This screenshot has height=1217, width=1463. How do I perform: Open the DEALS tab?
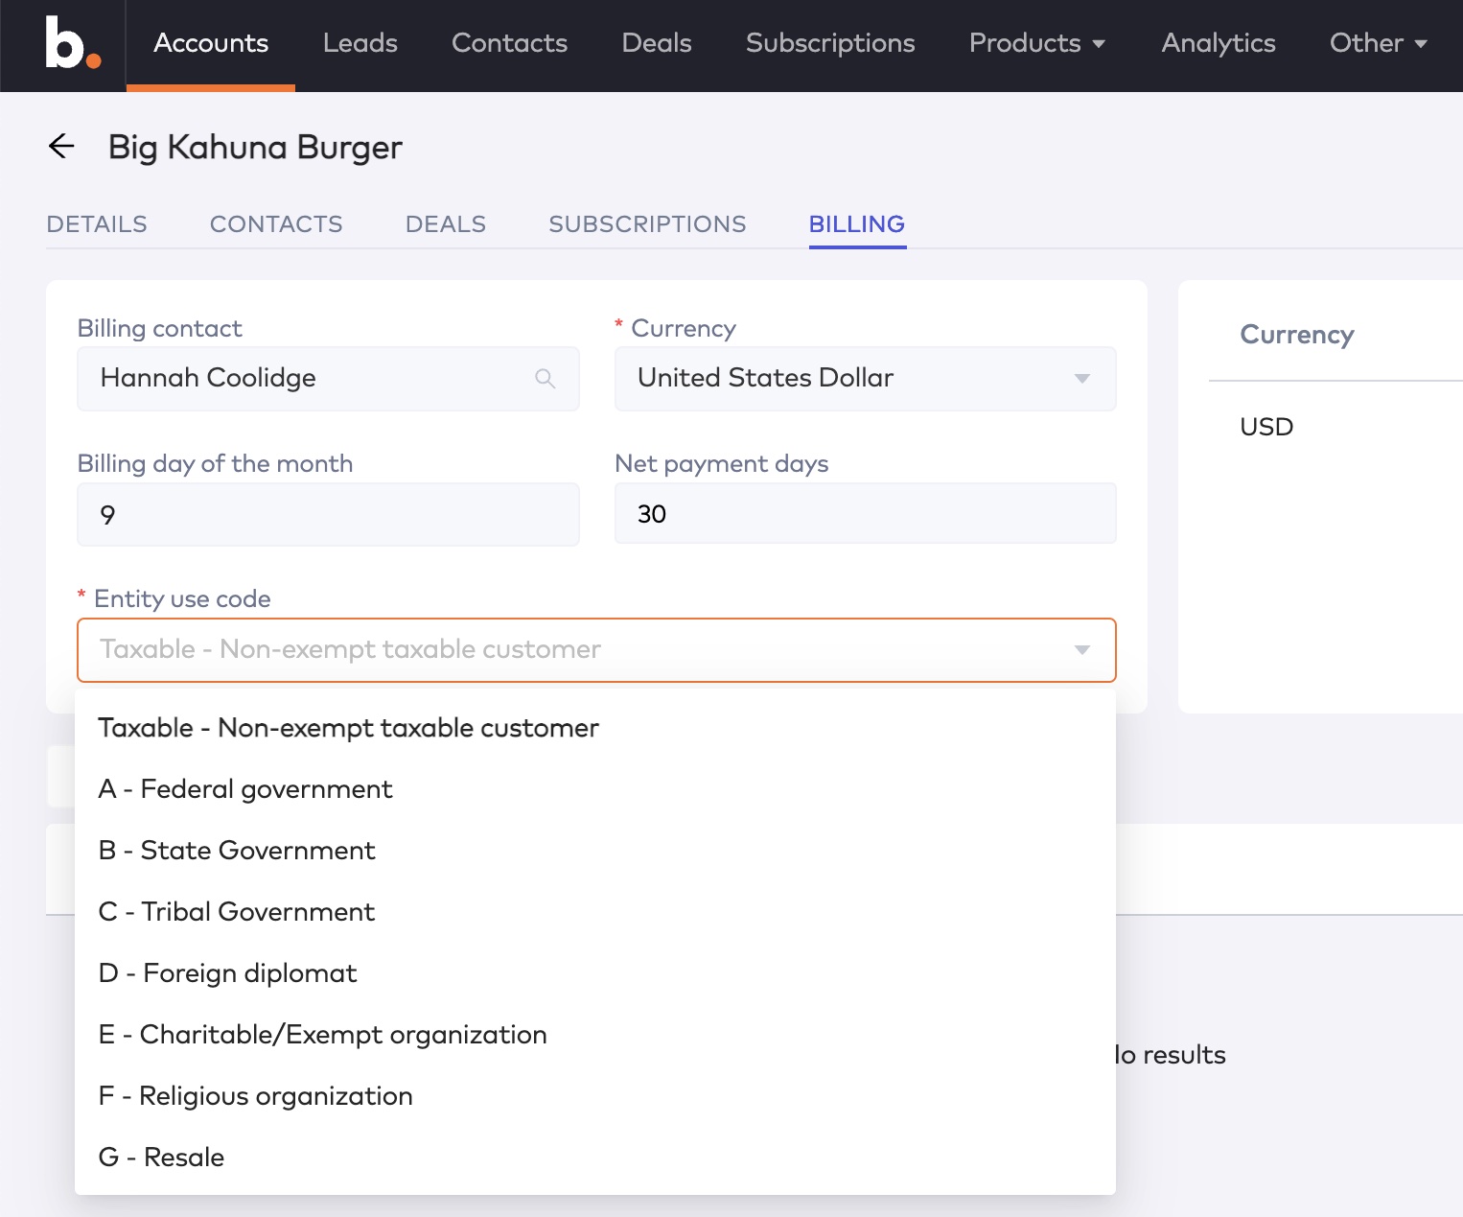pos(446,224)
